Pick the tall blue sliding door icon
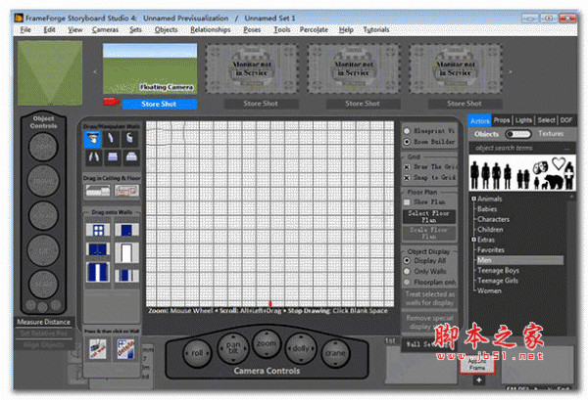 [x=98, y=272]
